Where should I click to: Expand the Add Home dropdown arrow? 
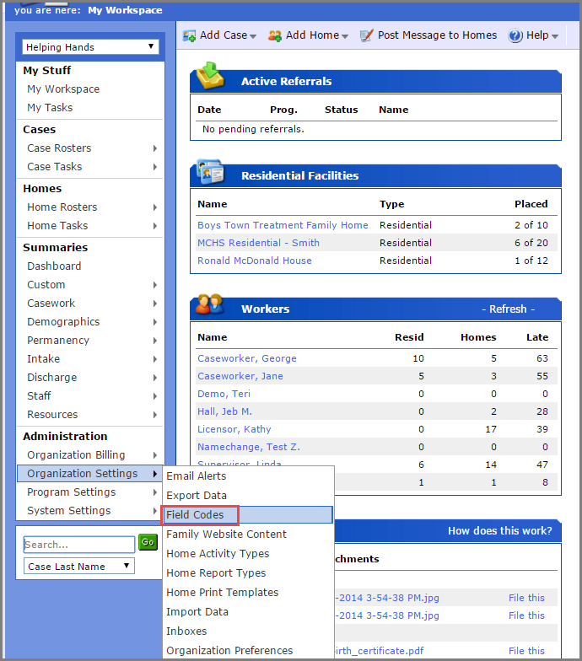click(x=345, y=36)
